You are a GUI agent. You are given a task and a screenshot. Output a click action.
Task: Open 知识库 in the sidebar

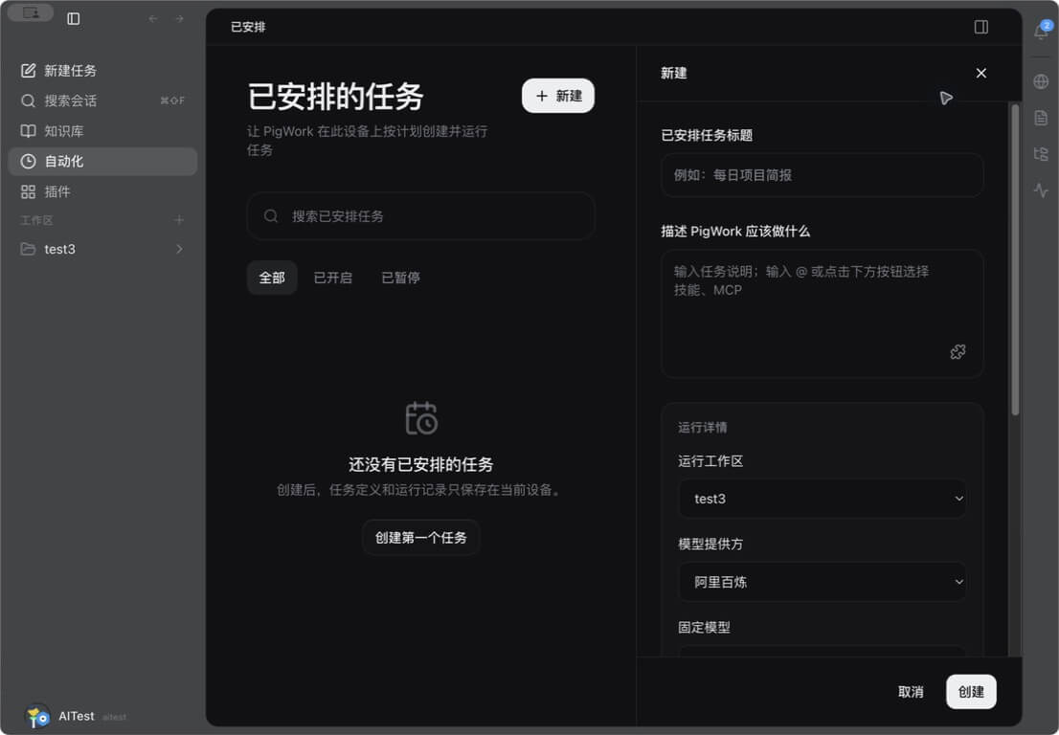(x=102, y=131)
